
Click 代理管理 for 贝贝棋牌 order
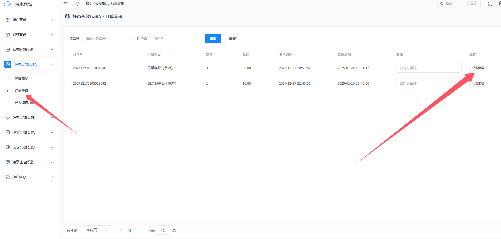[x=478, y=68]
